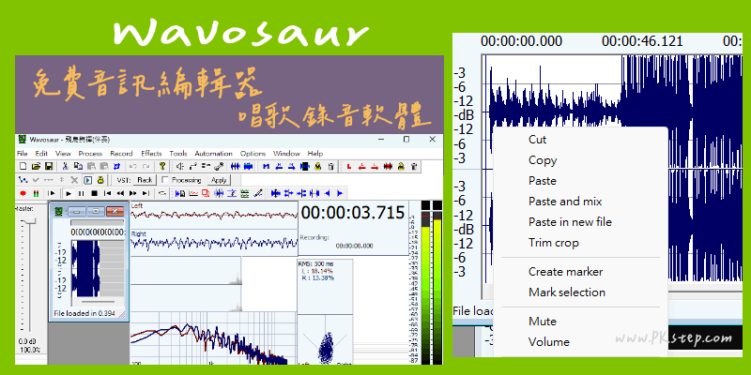Delete markers with blue toolbar trash icon
The height and width of the screenshot is (375, 751).
click(x=331, y=167)
